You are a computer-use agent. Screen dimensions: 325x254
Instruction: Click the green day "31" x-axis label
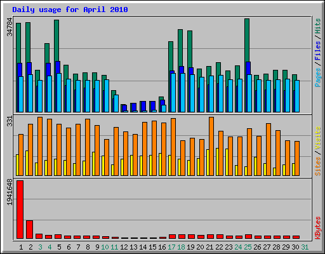click(305, 247)
